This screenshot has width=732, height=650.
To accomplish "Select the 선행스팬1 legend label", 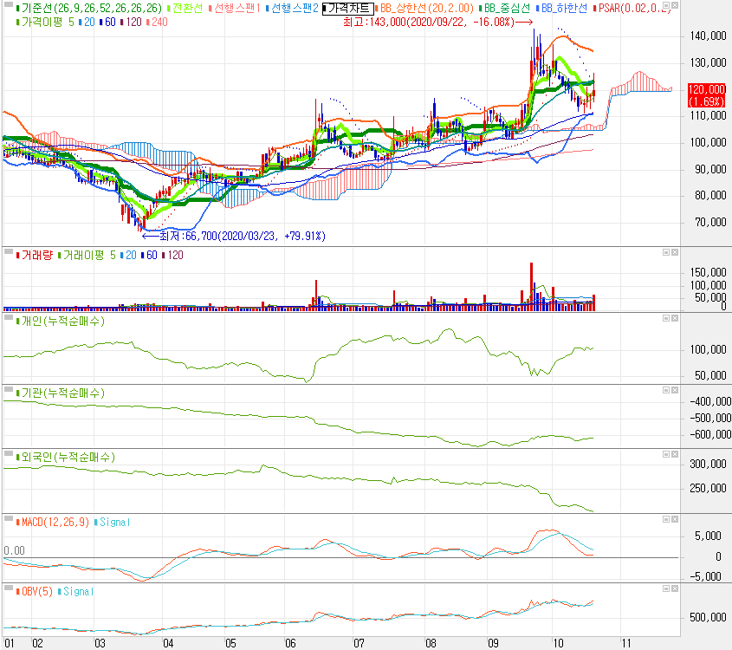I will tap(236, 9).
